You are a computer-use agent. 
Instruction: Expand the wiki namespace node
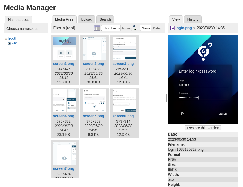pos(9,43)
